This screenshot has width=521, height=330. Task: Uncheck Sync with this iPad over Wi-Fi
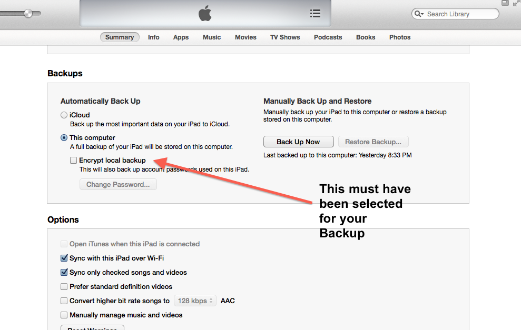(x=64, y=258)
